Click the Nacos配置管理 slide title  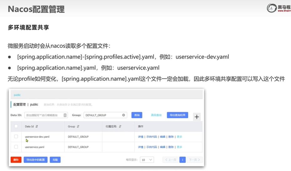[36, 9]
